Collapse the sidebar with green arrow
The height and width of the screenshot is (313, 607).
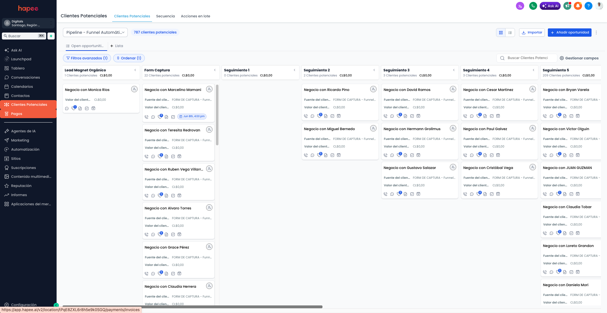(56, 305)
